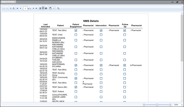Zoom in with the plus circle button
Image resolution: width=184 pixels, height=107 pixels.
170,105
